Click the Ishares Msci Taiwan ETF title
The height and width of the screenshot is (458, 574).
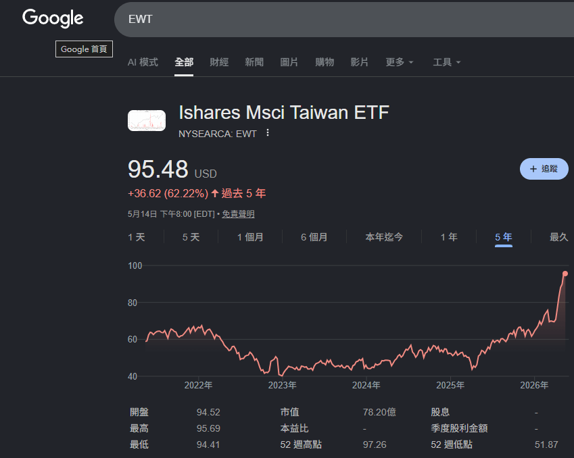coord(284,112)
